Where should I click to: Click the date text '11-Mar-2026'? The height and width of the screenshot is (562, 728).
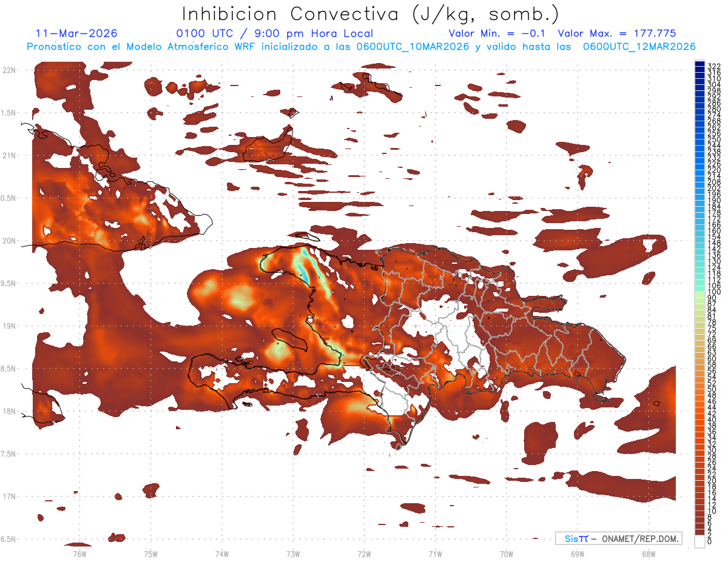point(76,33)
